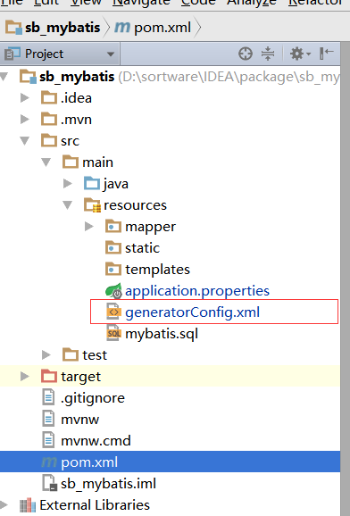This screenshot has height=516, width=350.
Task: Select the static folder icon
Action: pos(113,248)
